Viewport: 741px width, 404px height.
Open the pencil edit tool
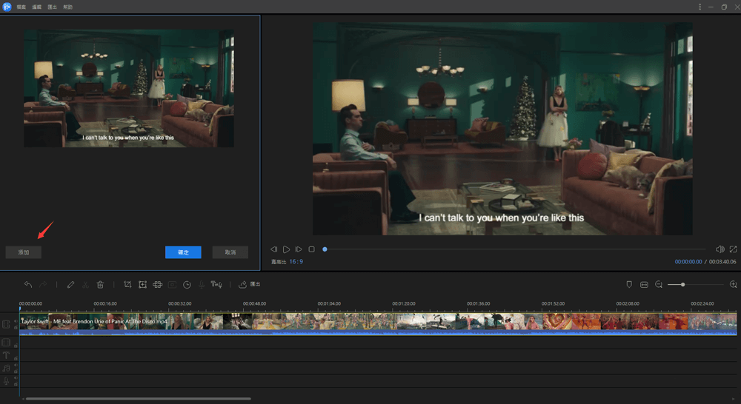(71, 284)
